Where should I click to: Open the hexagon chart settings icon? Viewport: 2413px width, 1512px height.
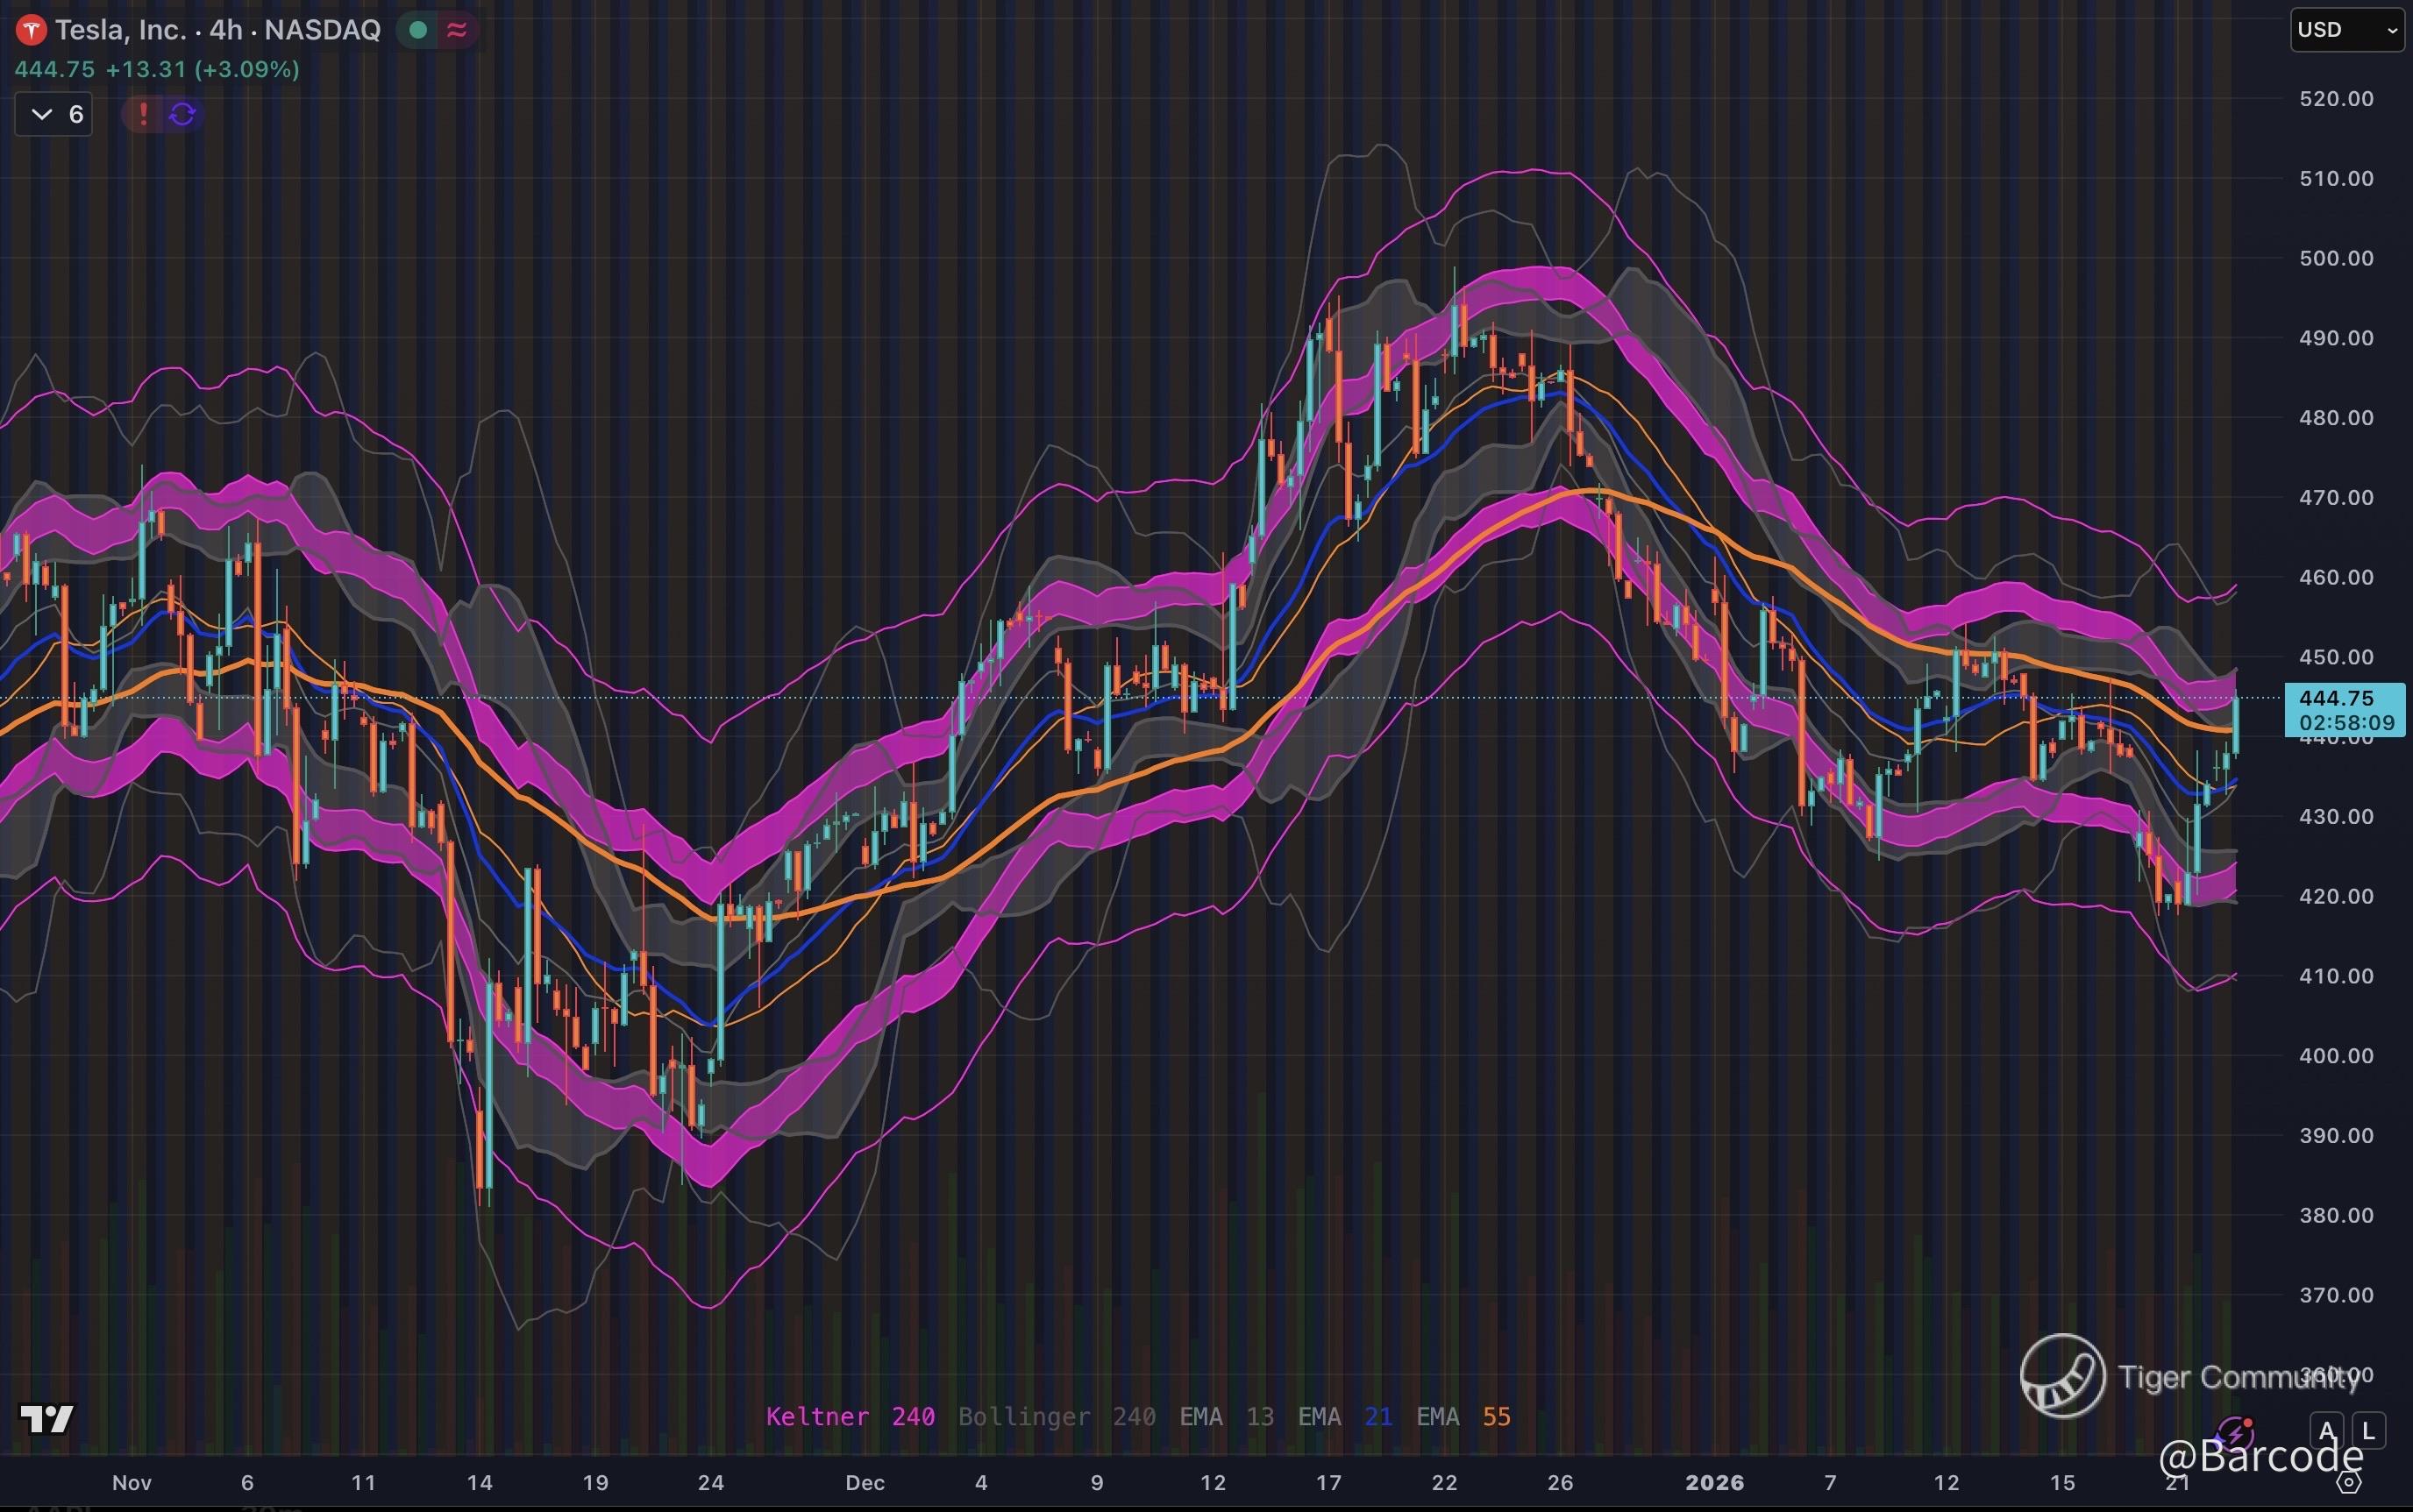tap(2349, 1483)
